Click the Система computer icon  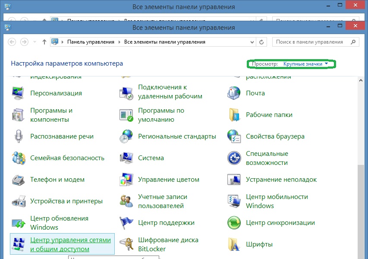[x=126, y=158]
